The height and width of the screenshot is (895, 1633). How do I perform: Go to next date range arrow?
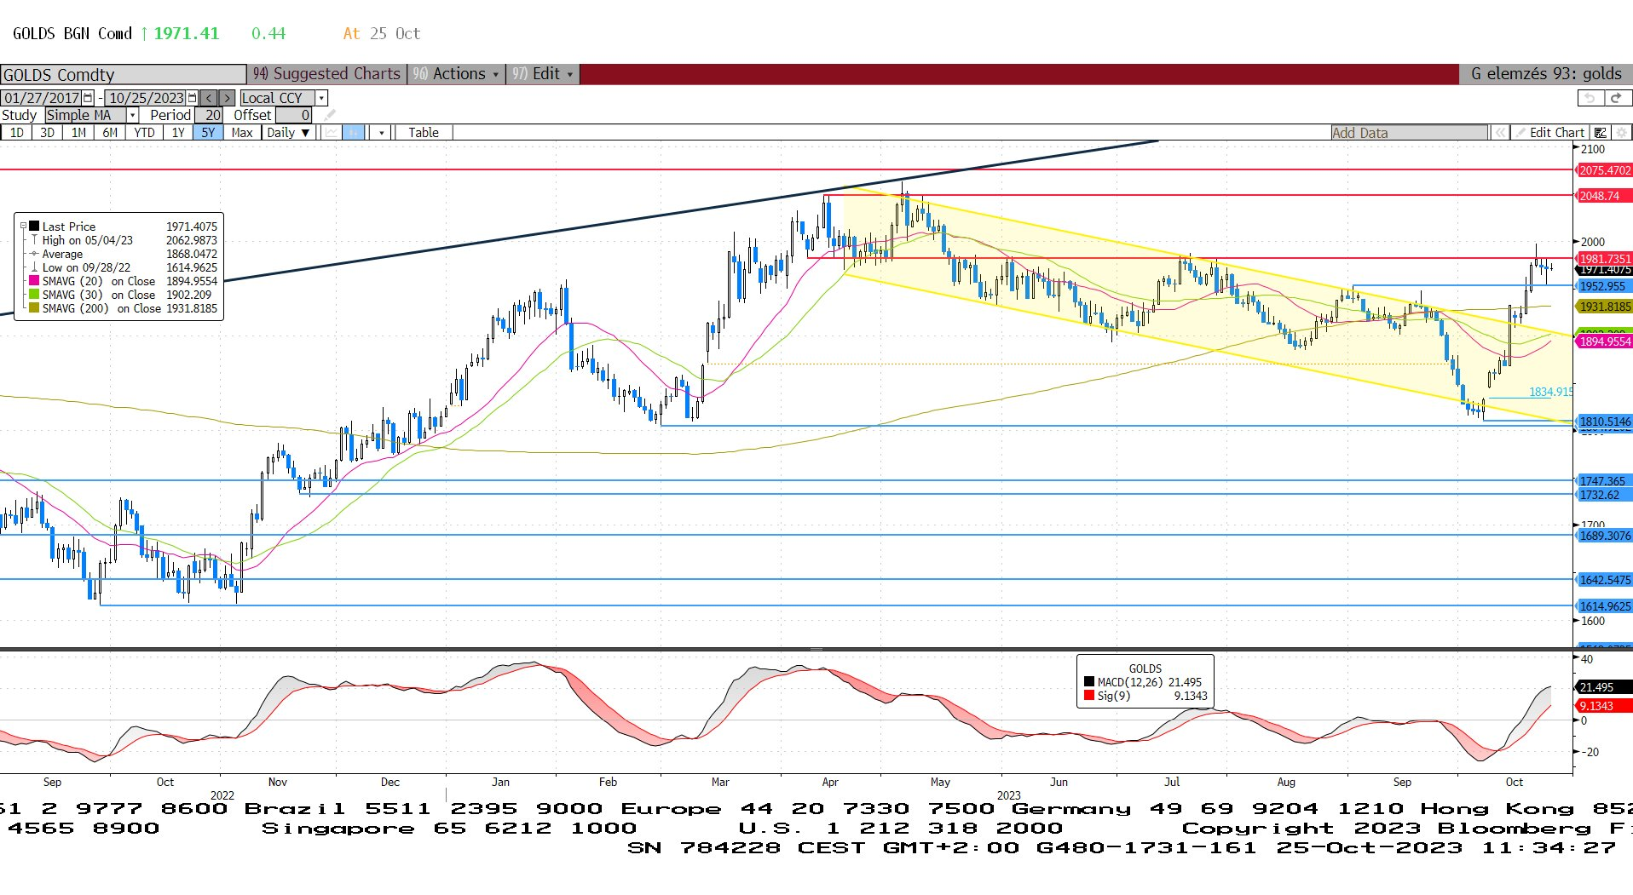click(227, 98)
